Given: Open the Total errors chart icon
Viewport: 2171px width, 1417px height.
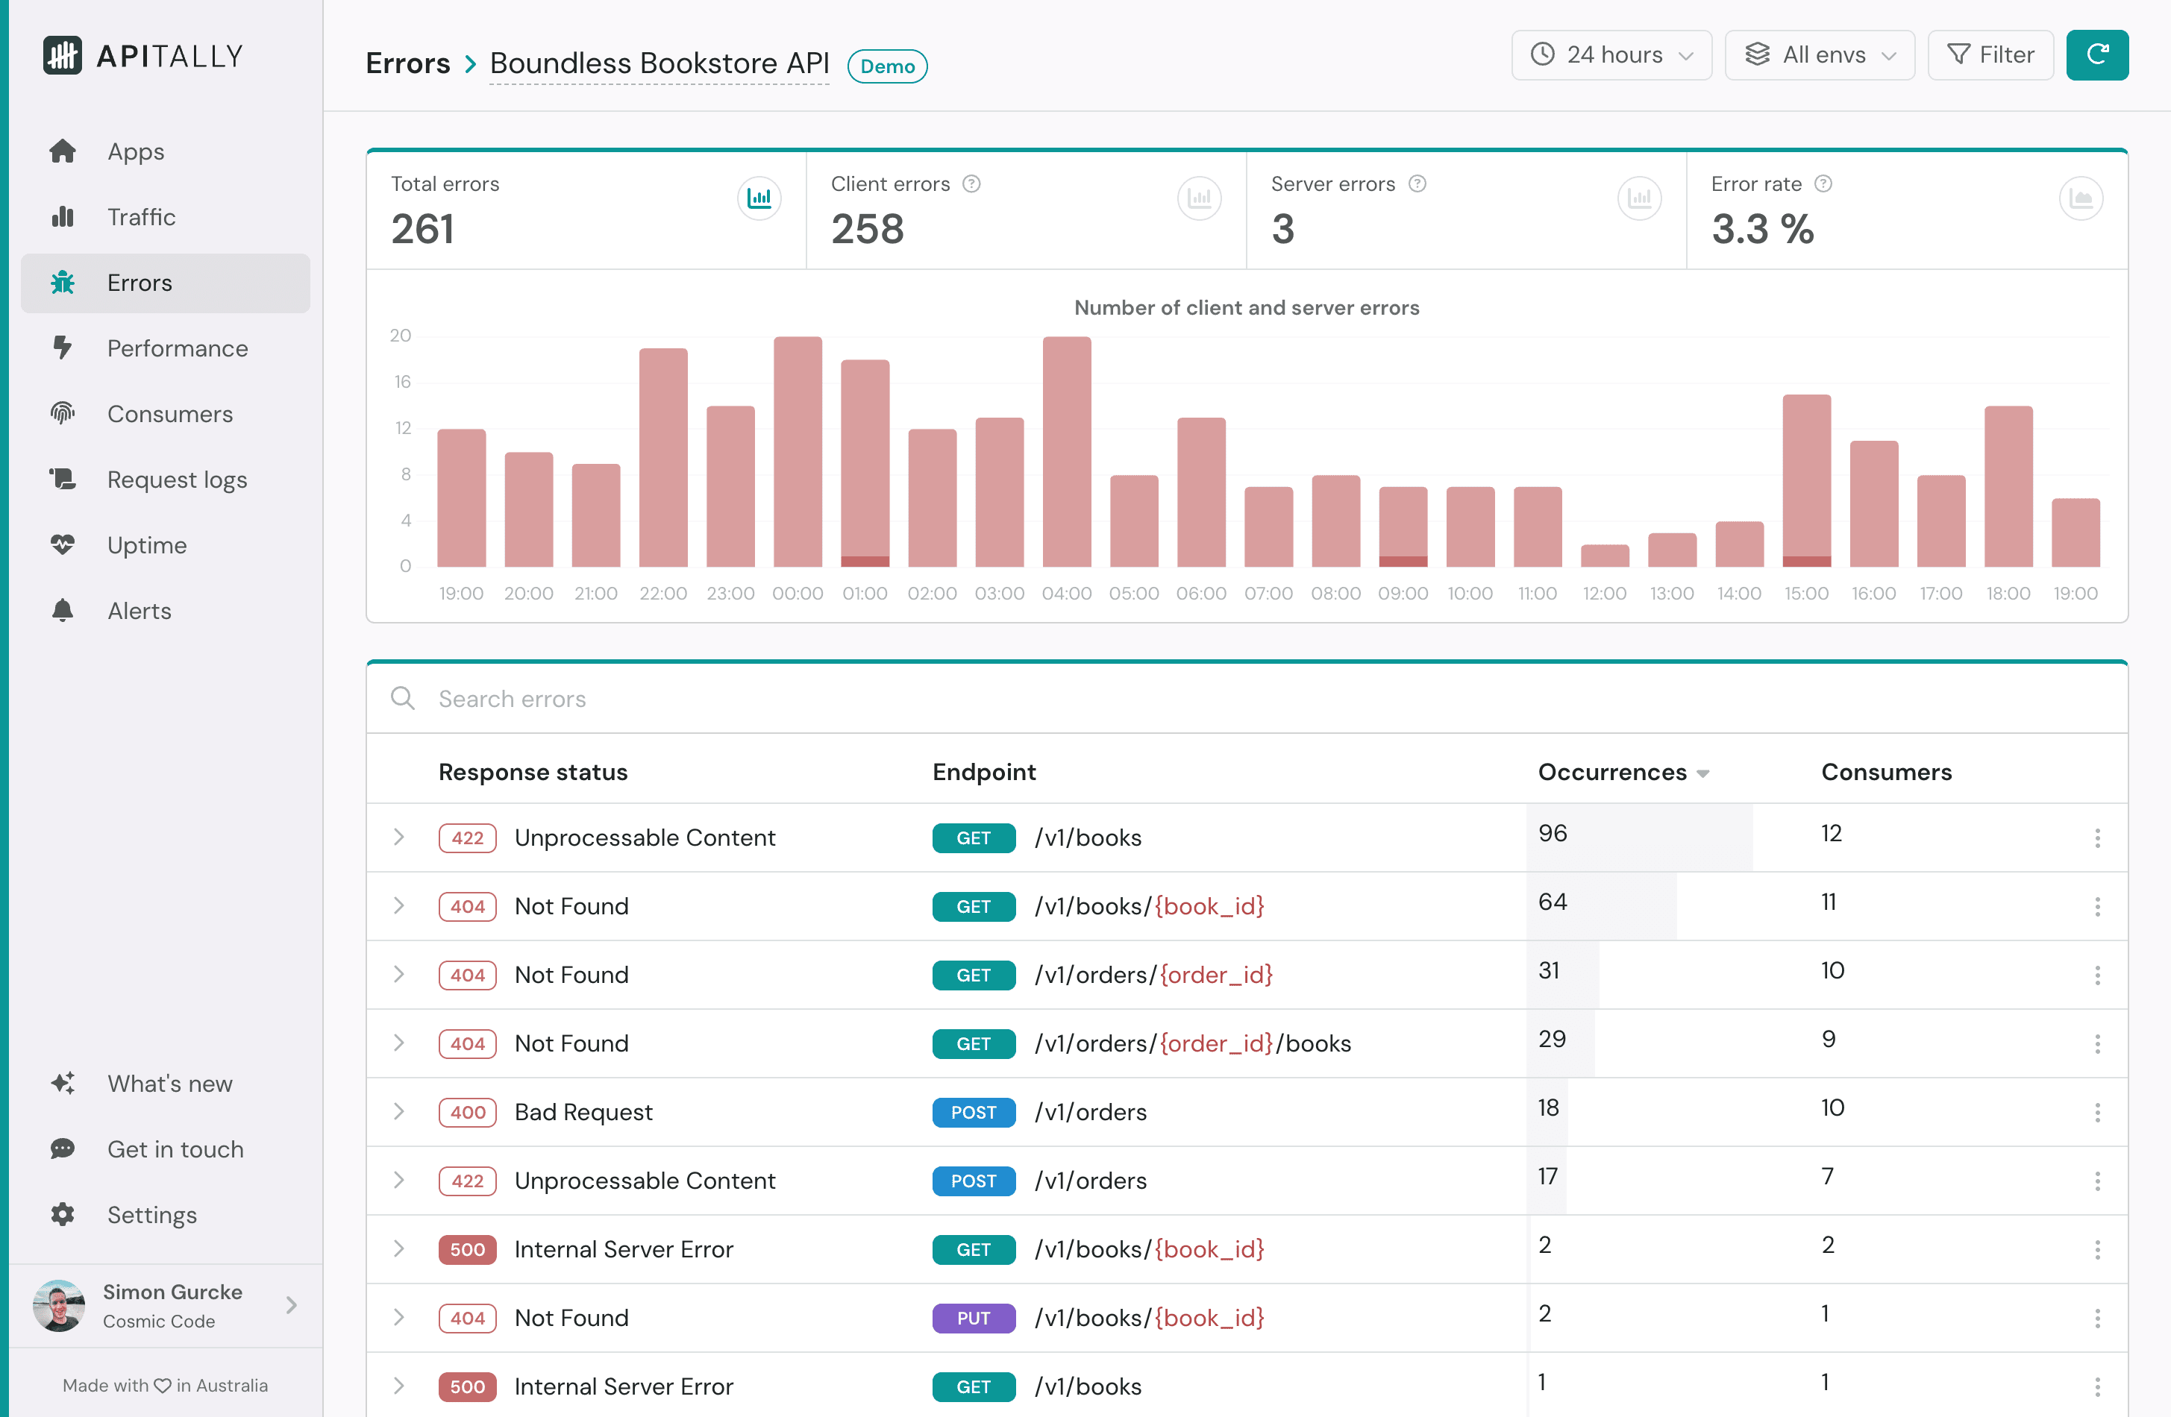Looking at the screenshot, I should pyautogui.click(x=759, y=198).
